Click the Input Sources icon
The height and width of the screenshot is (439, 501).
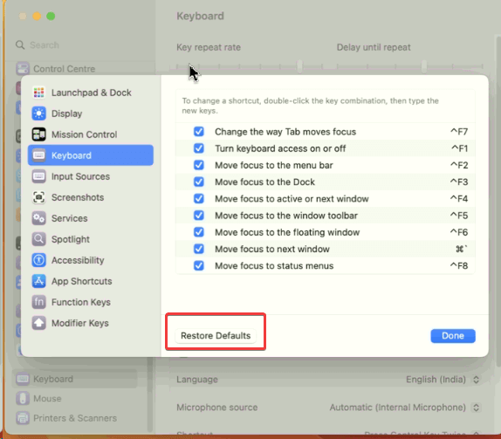pyautogui.click(x=39, y=176)
